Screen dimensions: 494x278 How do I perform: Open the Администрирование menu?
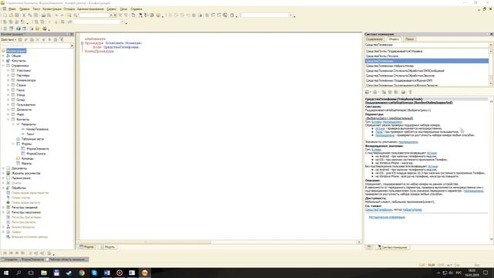pos(90,9)
